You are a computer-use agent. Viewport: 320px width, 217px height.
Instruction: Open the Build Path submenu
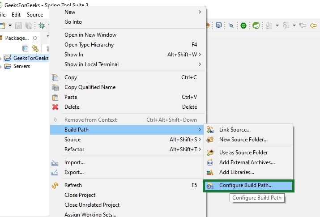pyautogui.click(x=127, y=130)
